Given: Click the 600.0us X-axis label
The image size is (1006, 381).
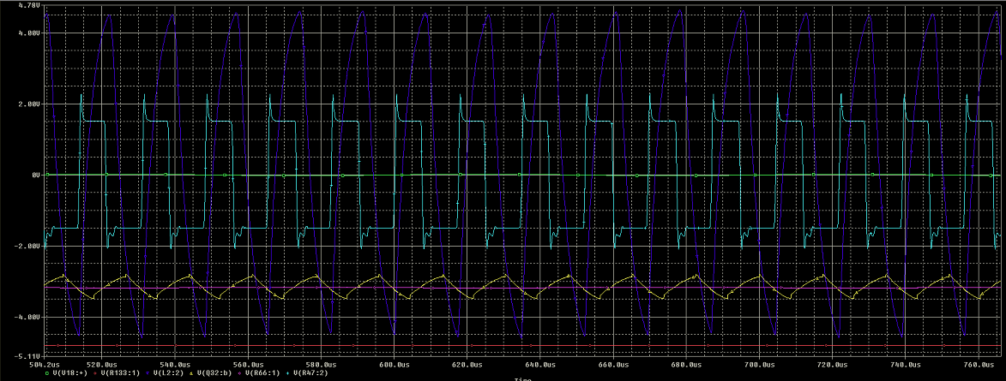Looking at the screenshot, I should [x=394, y=365].
